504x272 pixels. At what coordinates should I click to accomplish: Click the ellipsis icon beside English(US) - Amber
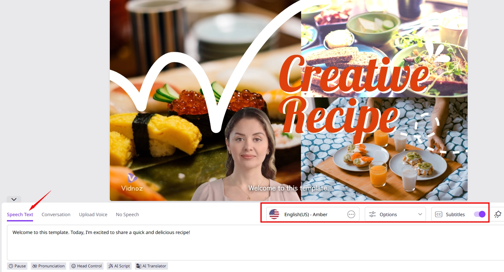(351, 214)
